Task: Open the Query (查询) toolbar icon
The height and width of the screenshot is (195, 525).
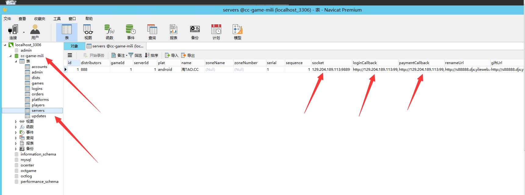Action: (x=152, y=32)
